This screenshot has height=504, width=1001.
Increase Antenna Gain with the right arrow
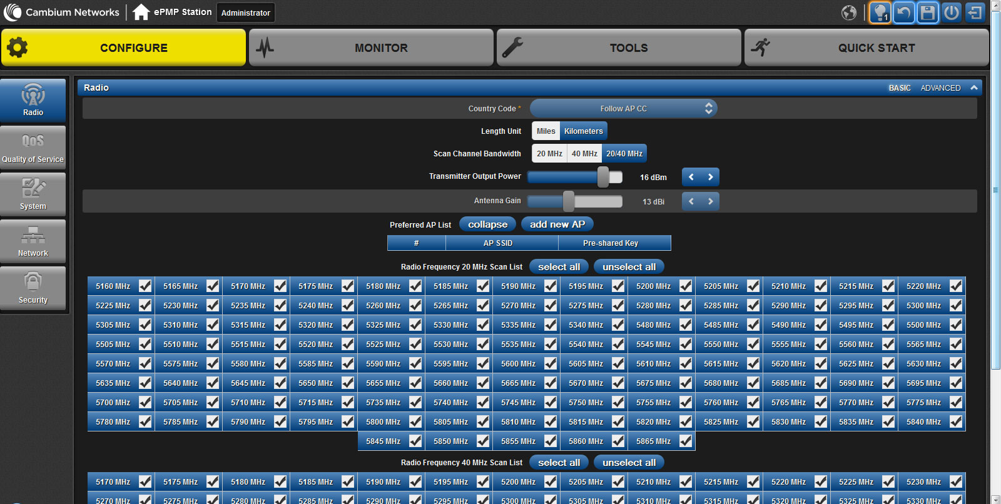click(x=710, y=201)
